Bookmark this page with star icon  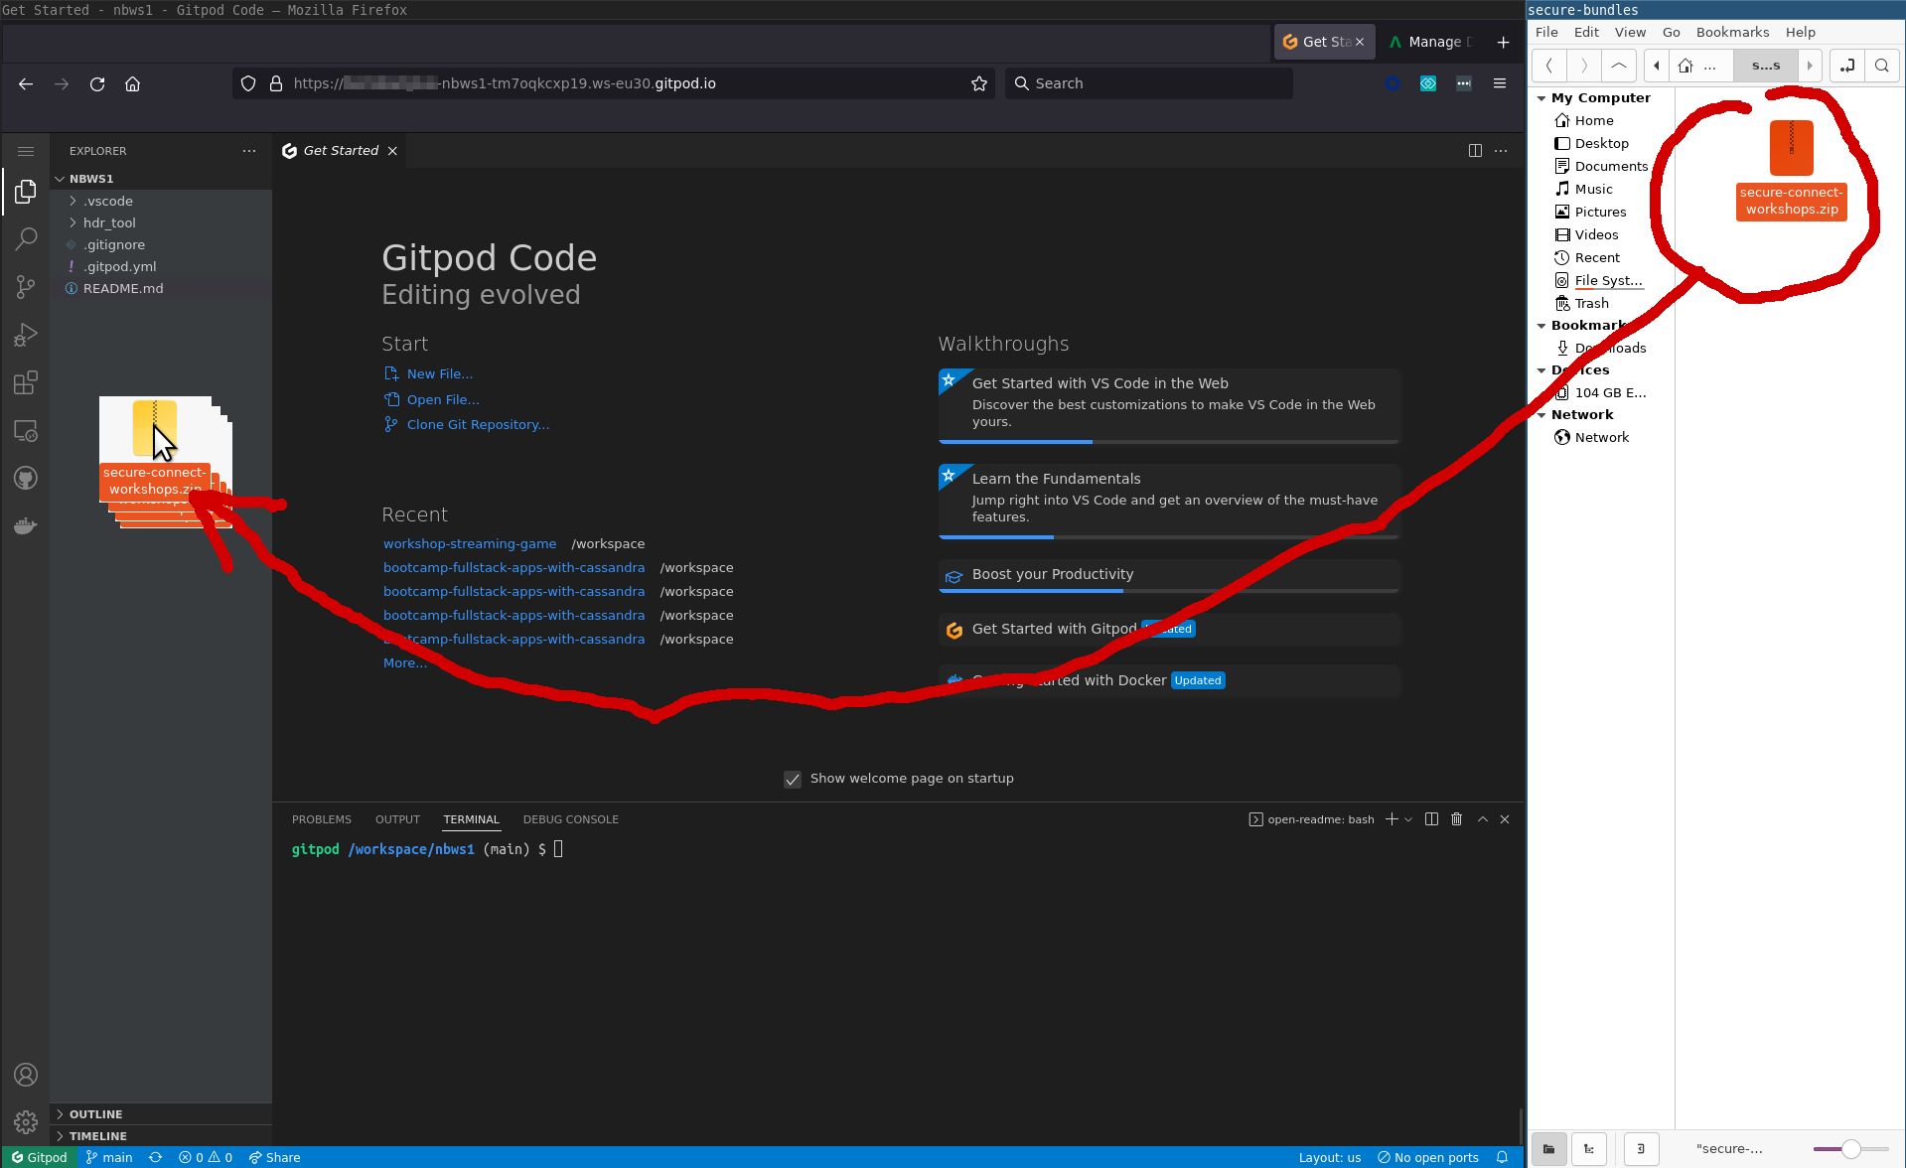pos(979,83)
